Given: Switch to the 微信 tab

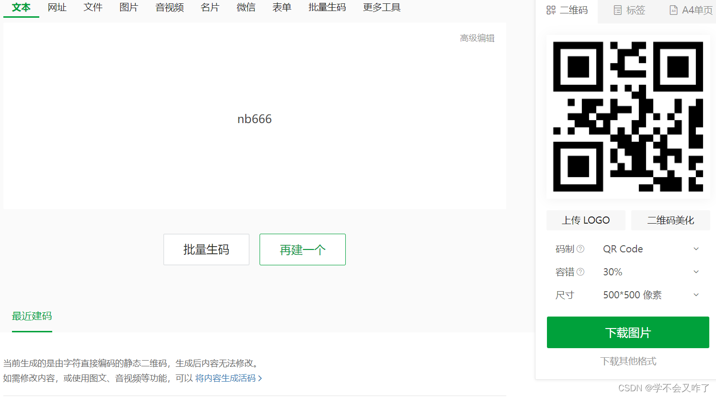Looking at the screenshot, I should pyautogui.click(x=246, y=8).
